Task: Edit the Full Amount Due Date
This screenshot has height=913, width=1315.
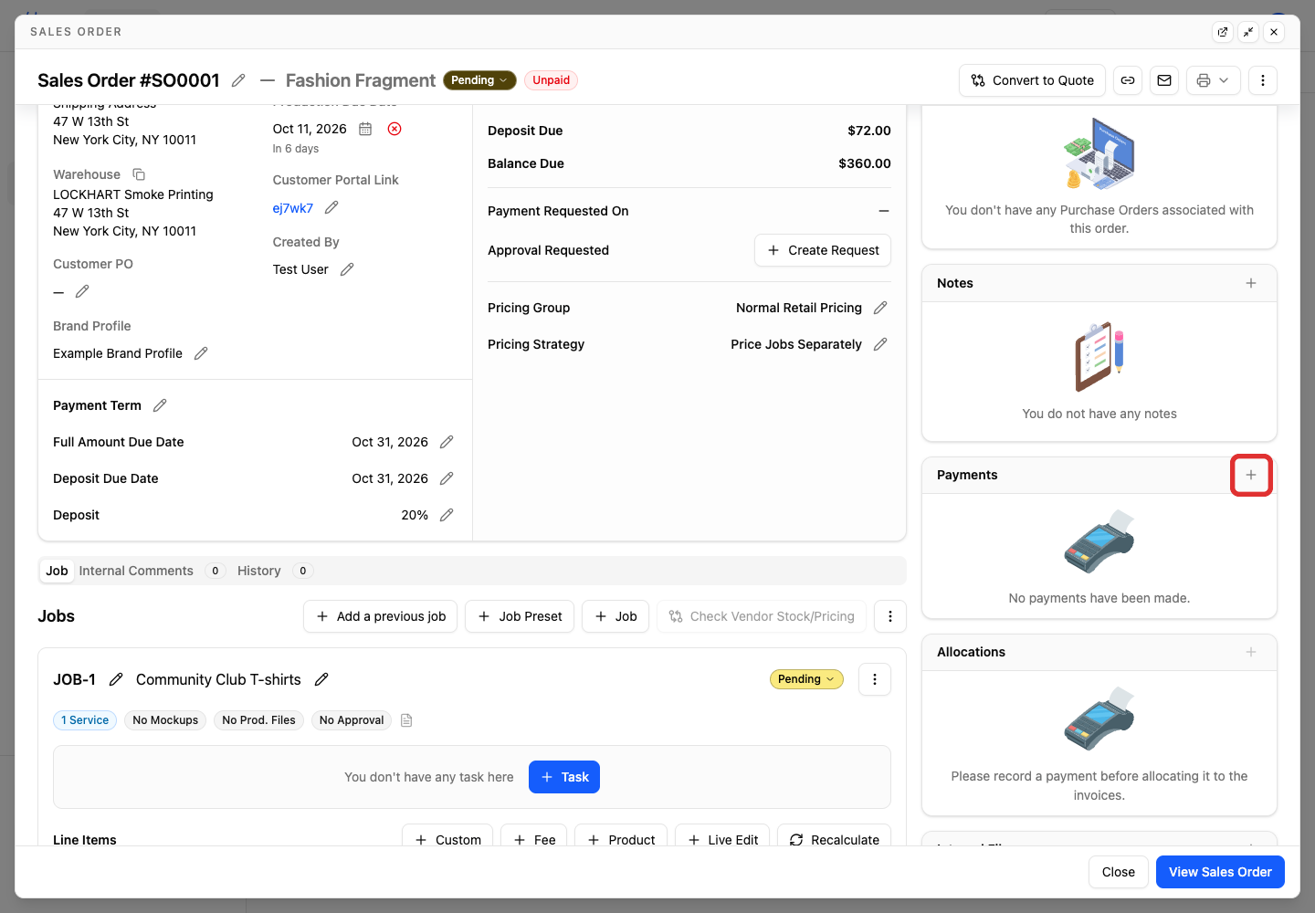Action: (447, 442)
